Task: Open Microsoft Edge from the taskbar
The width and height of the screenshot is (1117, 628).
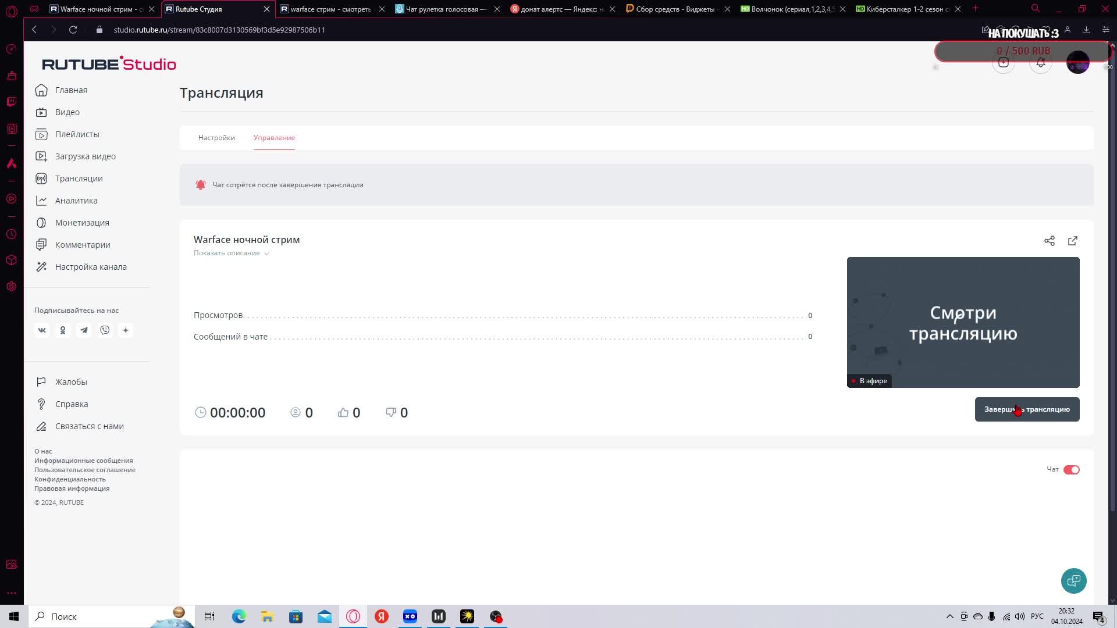Action: tap(239, 616)
